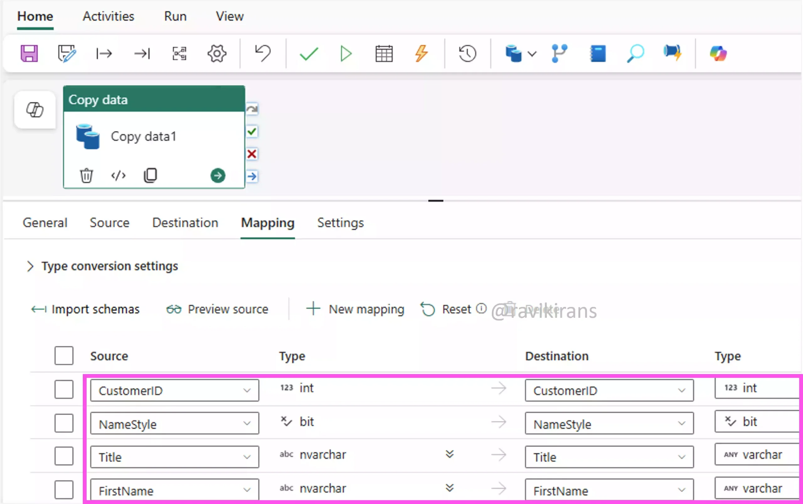
Task: Check the Title row checkbox
Action: (x=64, y=456)
